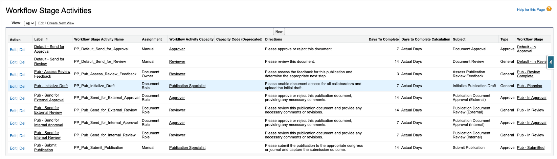This screenshot has width=557, height=159.
Task: Sort by Days To Complete column
Action: click(x=384, y=39)
